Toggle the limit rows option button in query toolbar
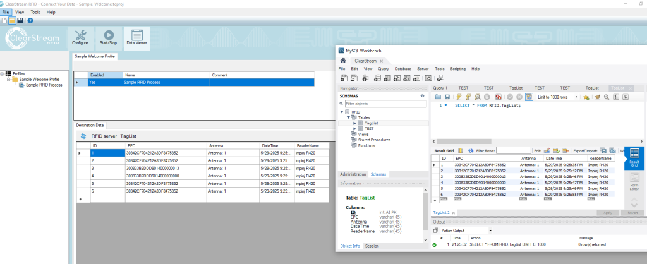647x264 pixels. [528, 97]
